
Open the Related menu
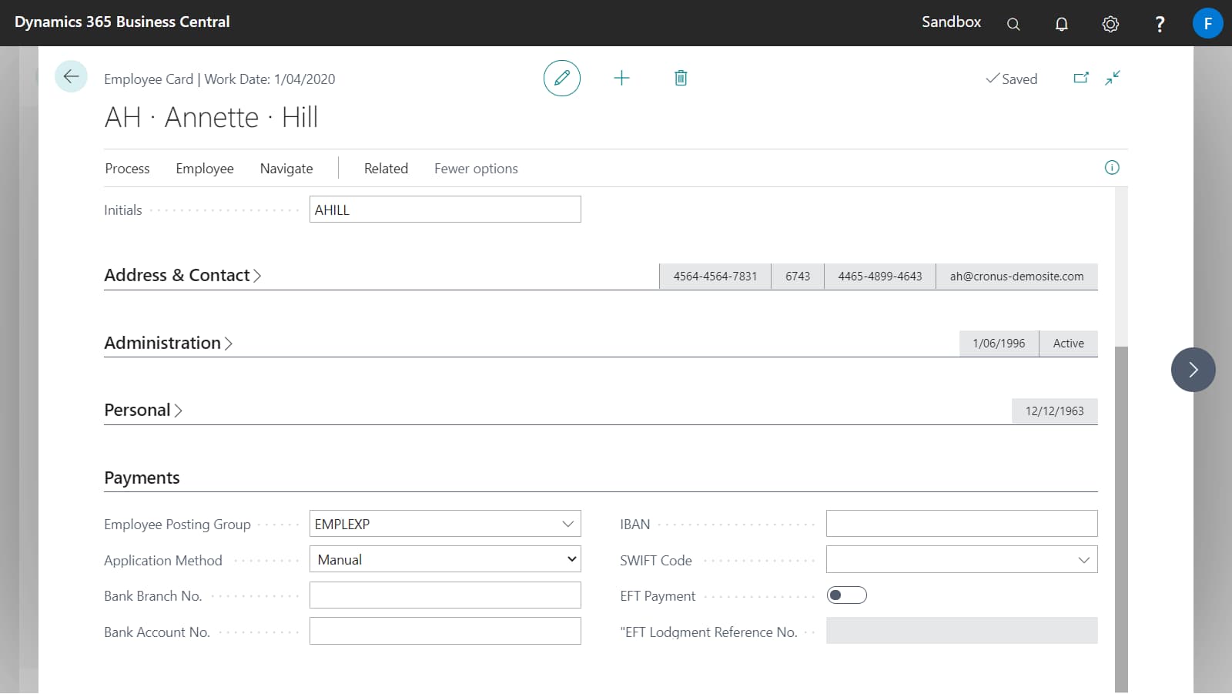pyautogui.click(x=386, y=168)
